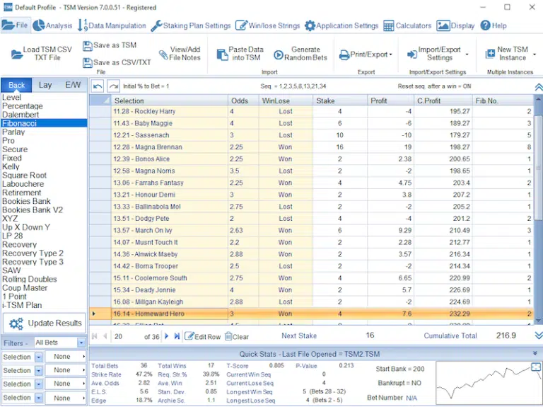Click the Clear trash icon
The height and width of the screenshot is (407, 543).
coord(228,336)
